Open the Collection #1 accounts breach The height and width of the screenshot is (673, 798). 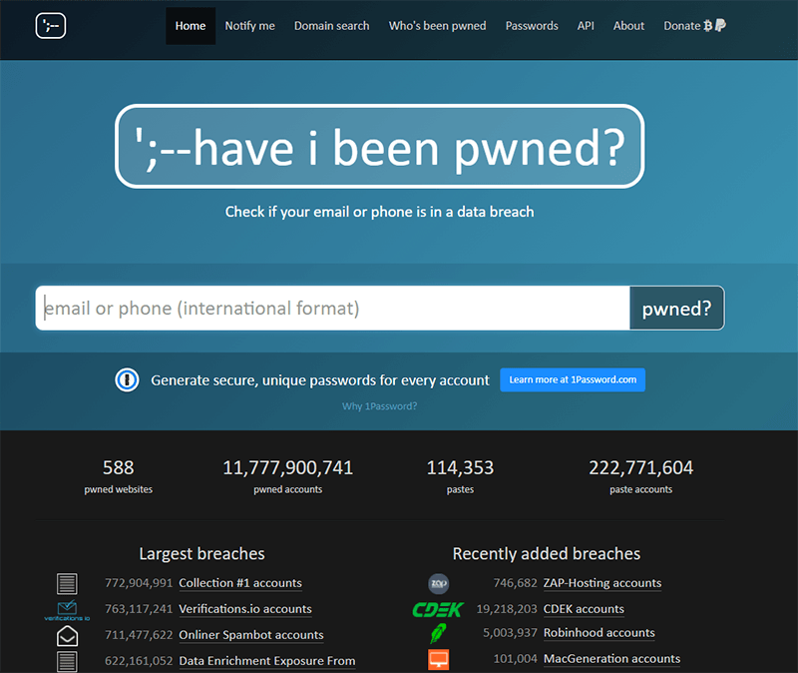[x=240, y=583]
